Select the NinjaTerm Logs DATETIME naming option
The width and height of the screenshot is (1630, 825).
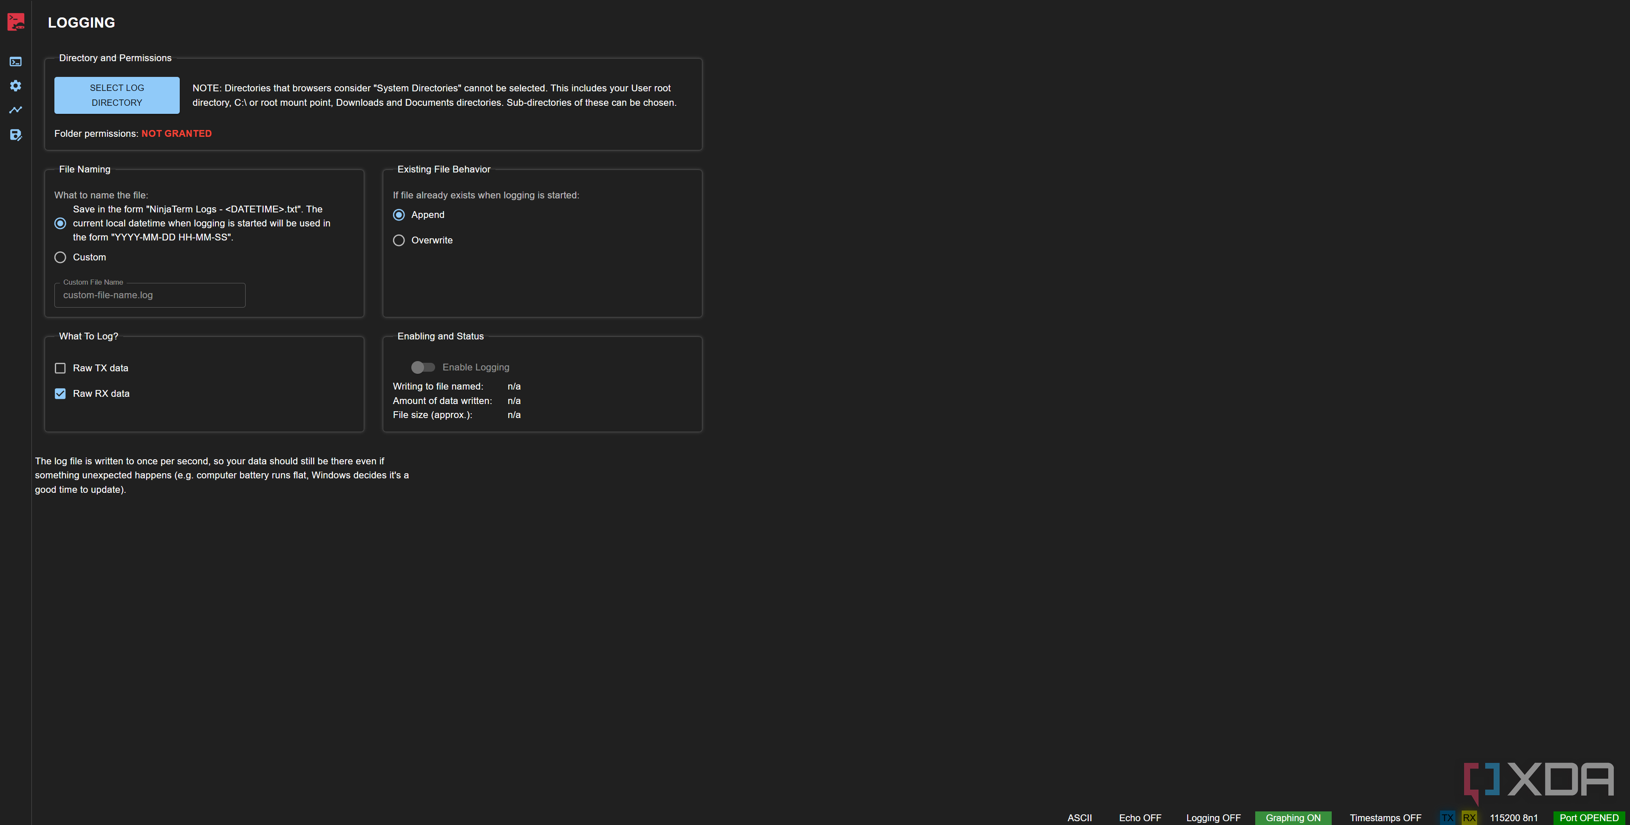point(60,223)
